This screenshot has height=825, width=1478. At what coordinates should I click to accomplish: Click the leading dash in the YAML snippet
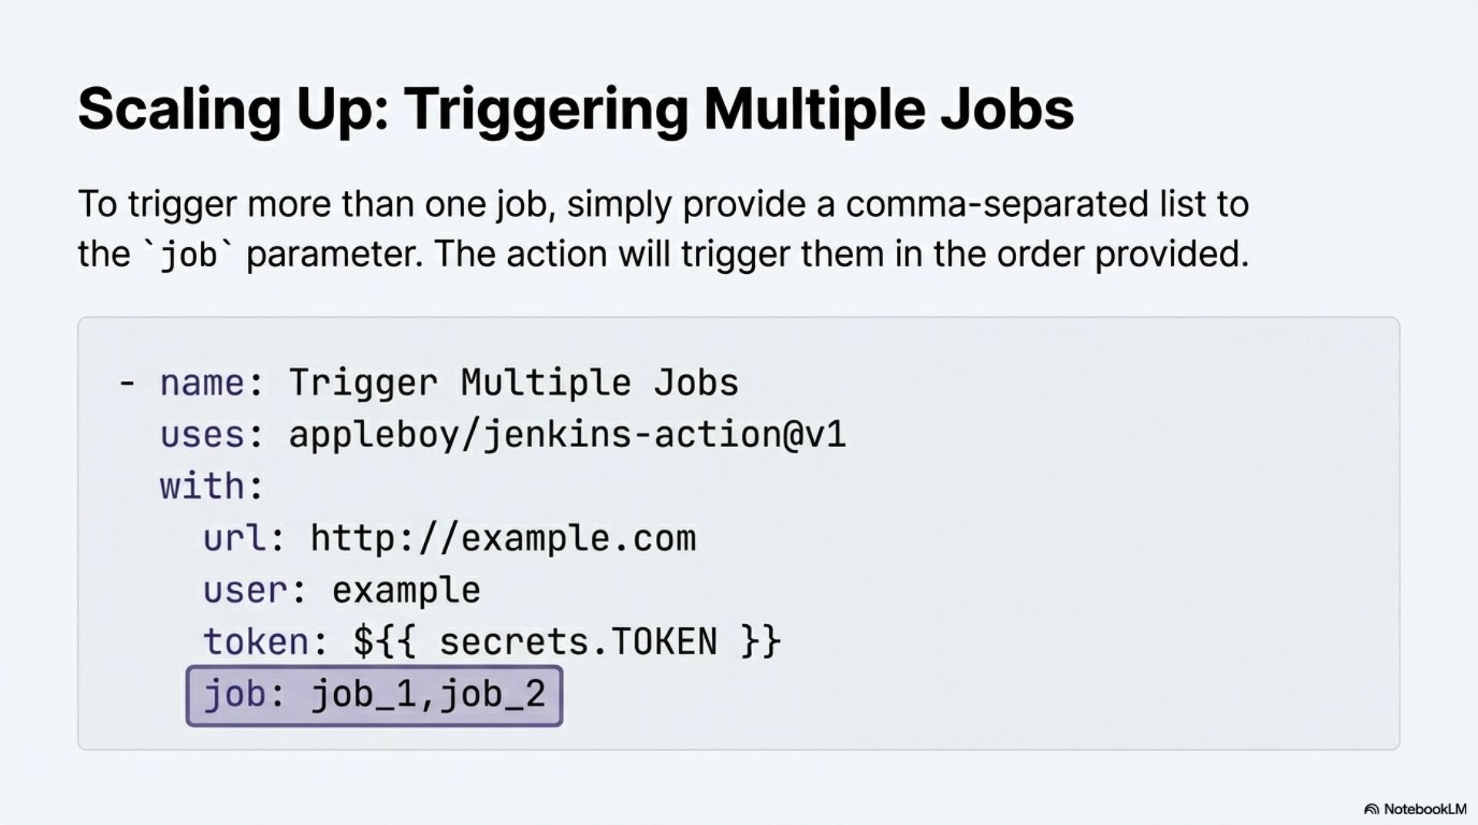pos(127,382)
